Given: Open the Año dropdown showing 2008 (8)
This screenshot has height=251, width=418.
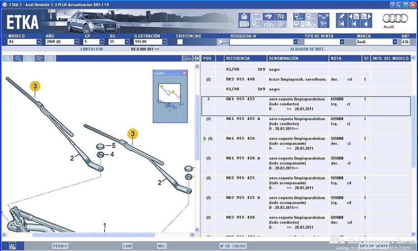Looking at the screenshot, I should [x=77, y=42].
